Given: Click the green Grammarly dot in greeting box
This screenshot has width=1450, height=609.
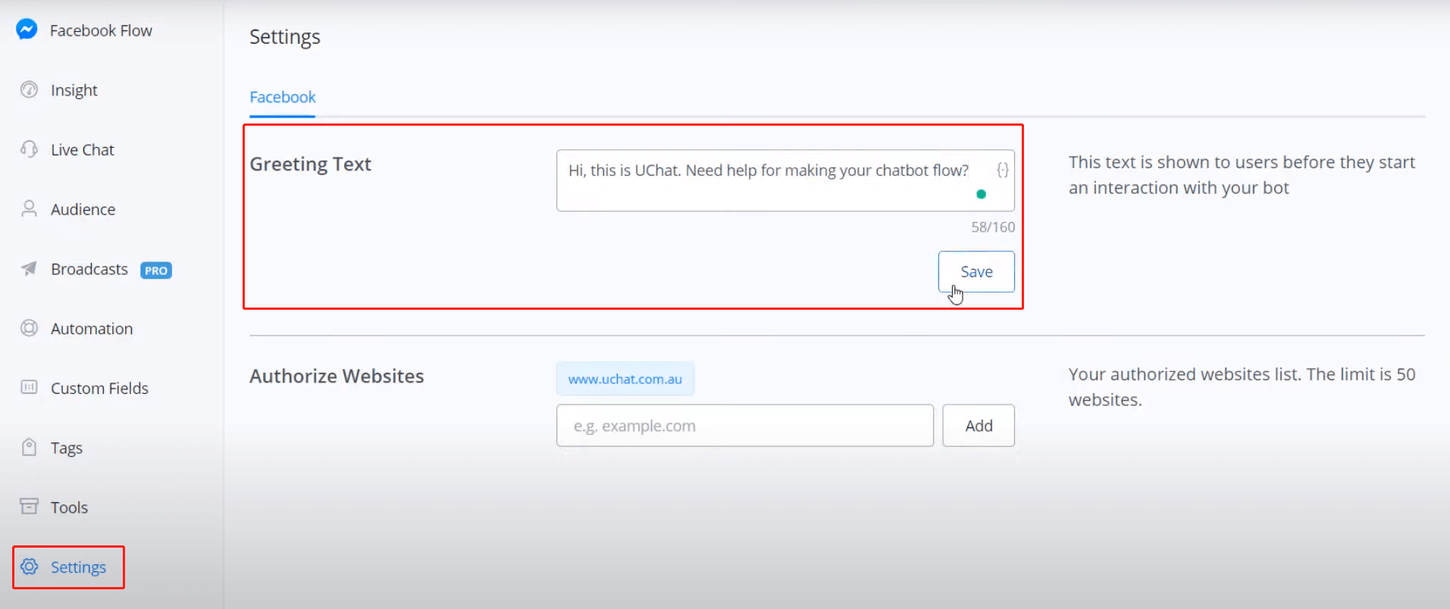Looking at the screenshot, I should click(x=981, y=194).
